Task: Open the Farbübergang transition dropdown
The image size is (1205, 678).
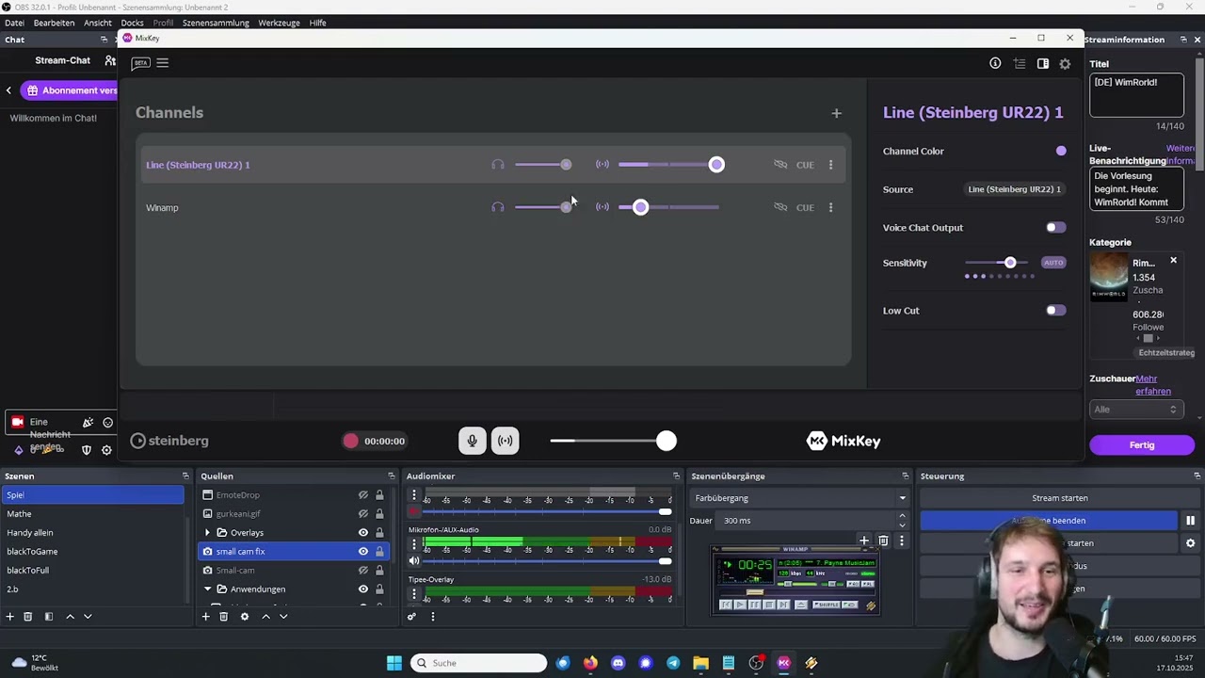Action: (x=799, y=498)
